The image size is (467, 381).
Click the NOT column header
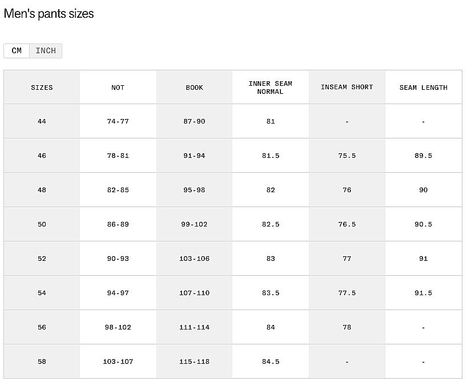(x=118, y=88)
